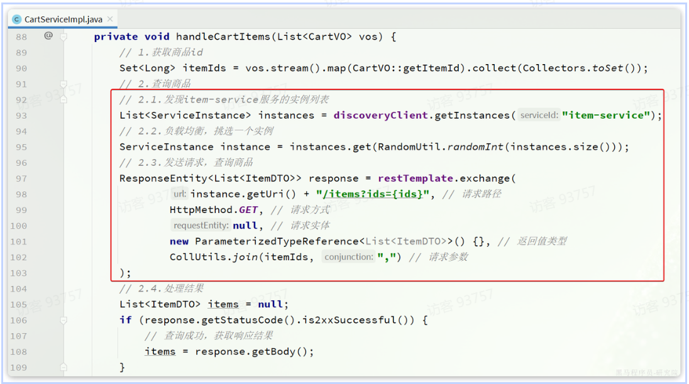Viewport: 689px width, 384px height.
Task: Click the url parameter hint on line 98
Action: click(x=179, y=194)
